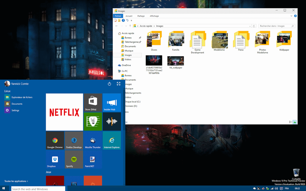Open Documents under Lieux in Start menu
The width and height of the screenshot is (306, 191).
14,104
